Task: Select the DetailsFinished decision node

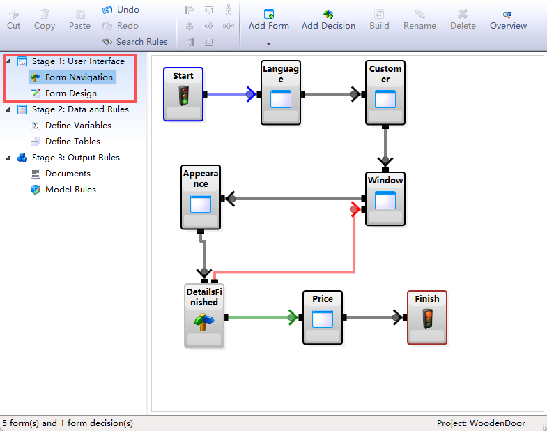Action: point(203,316)
